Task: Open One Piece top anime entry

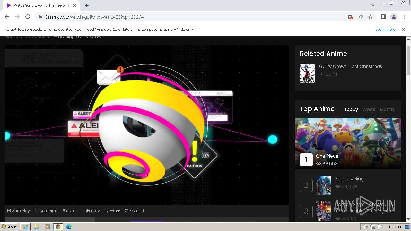Action: [x=327, y=156]
